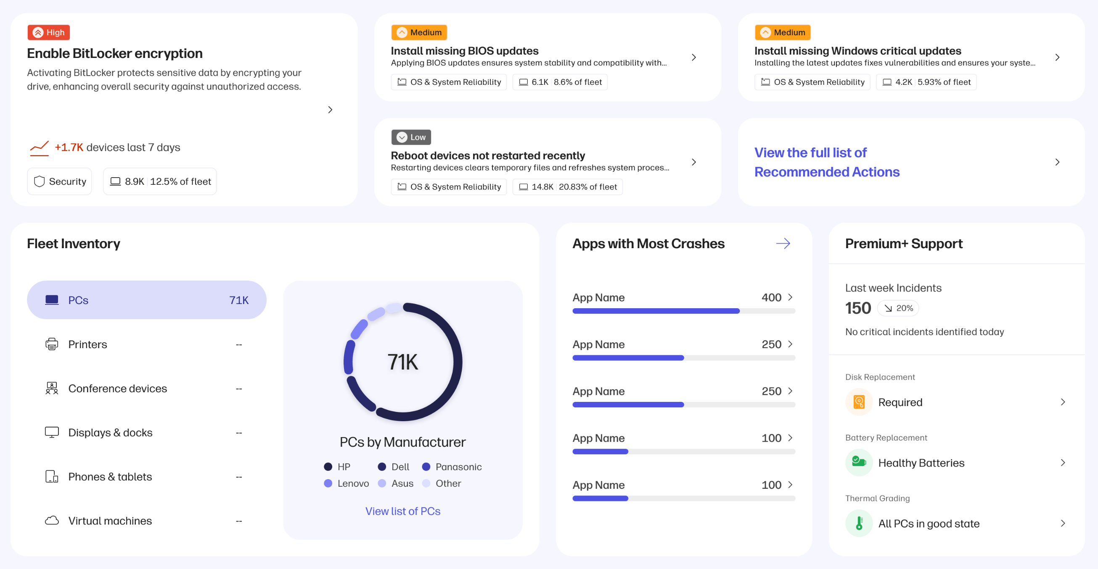Click View list of PCs link

(403, 511)
